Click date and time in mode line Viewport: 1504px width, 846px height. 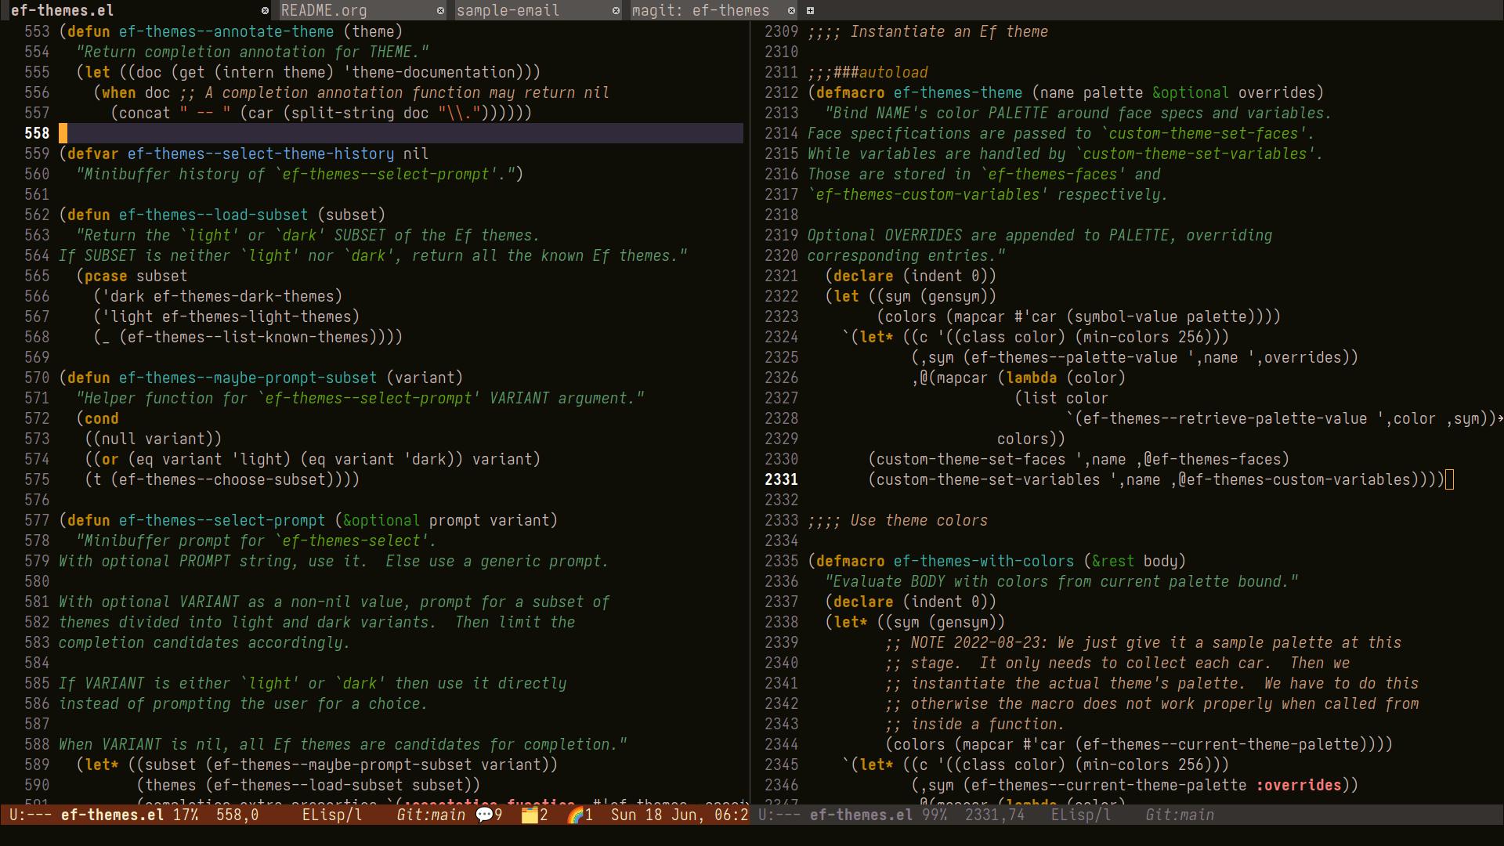pos(678,815)
